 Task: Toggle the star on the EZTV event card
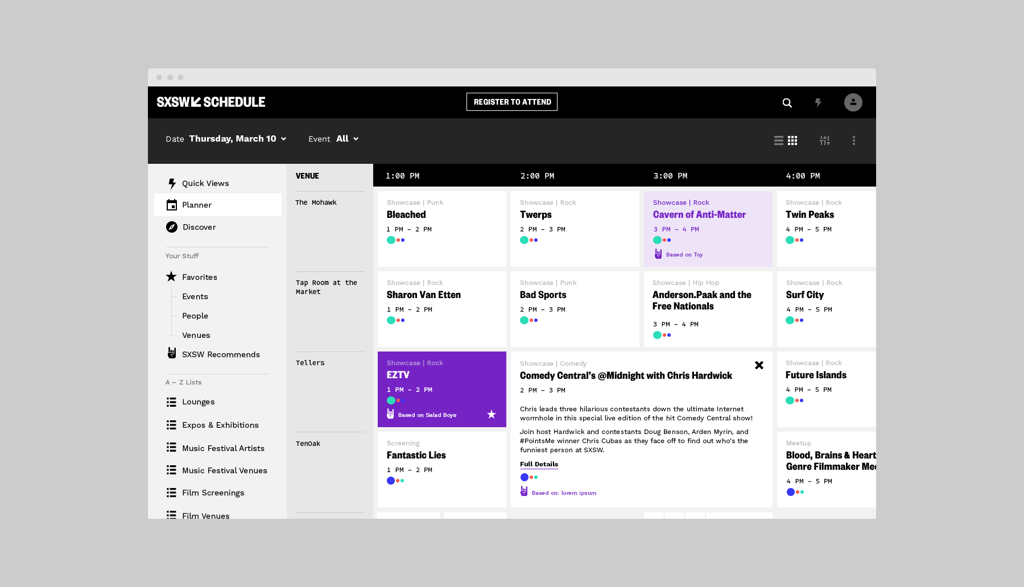point(491,415)
